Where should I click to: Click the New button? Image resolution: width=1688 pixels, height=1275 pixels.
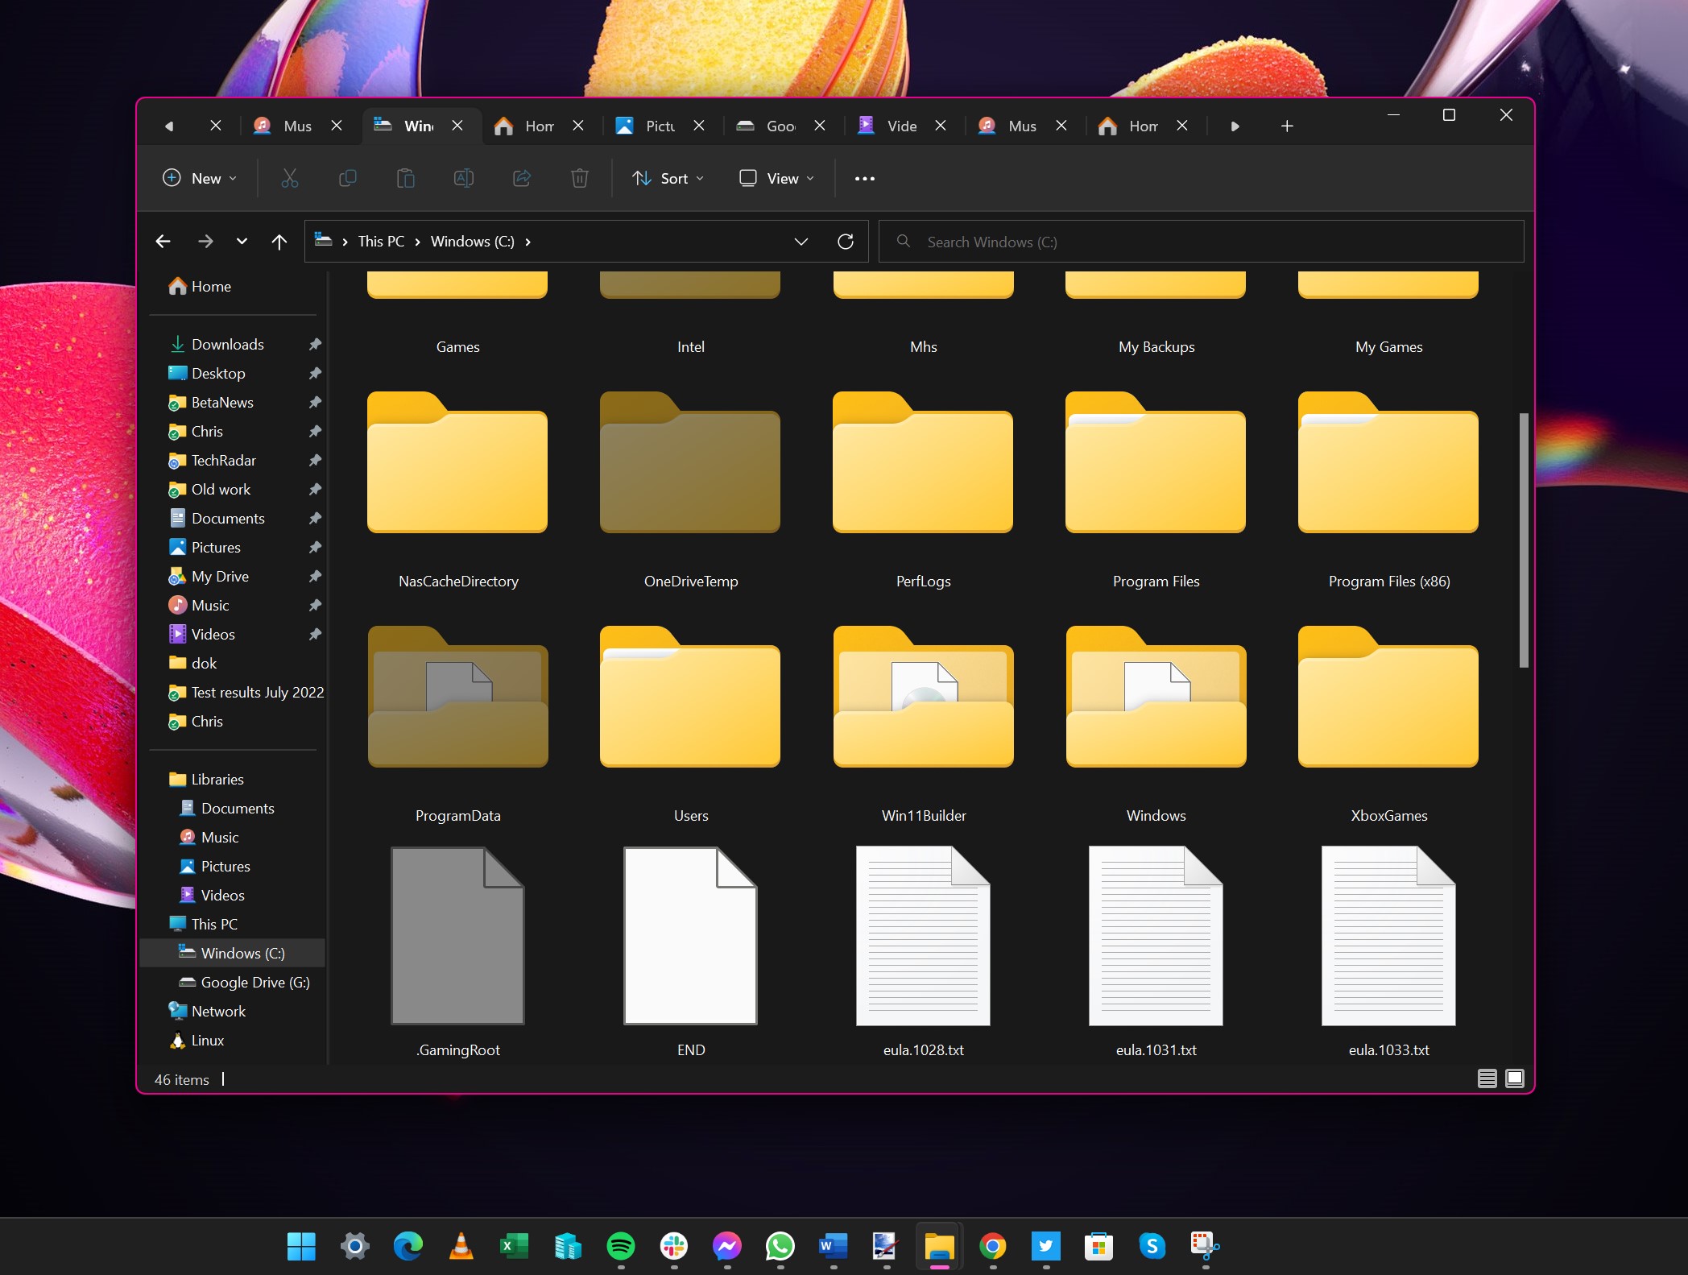tap(200, 178)
